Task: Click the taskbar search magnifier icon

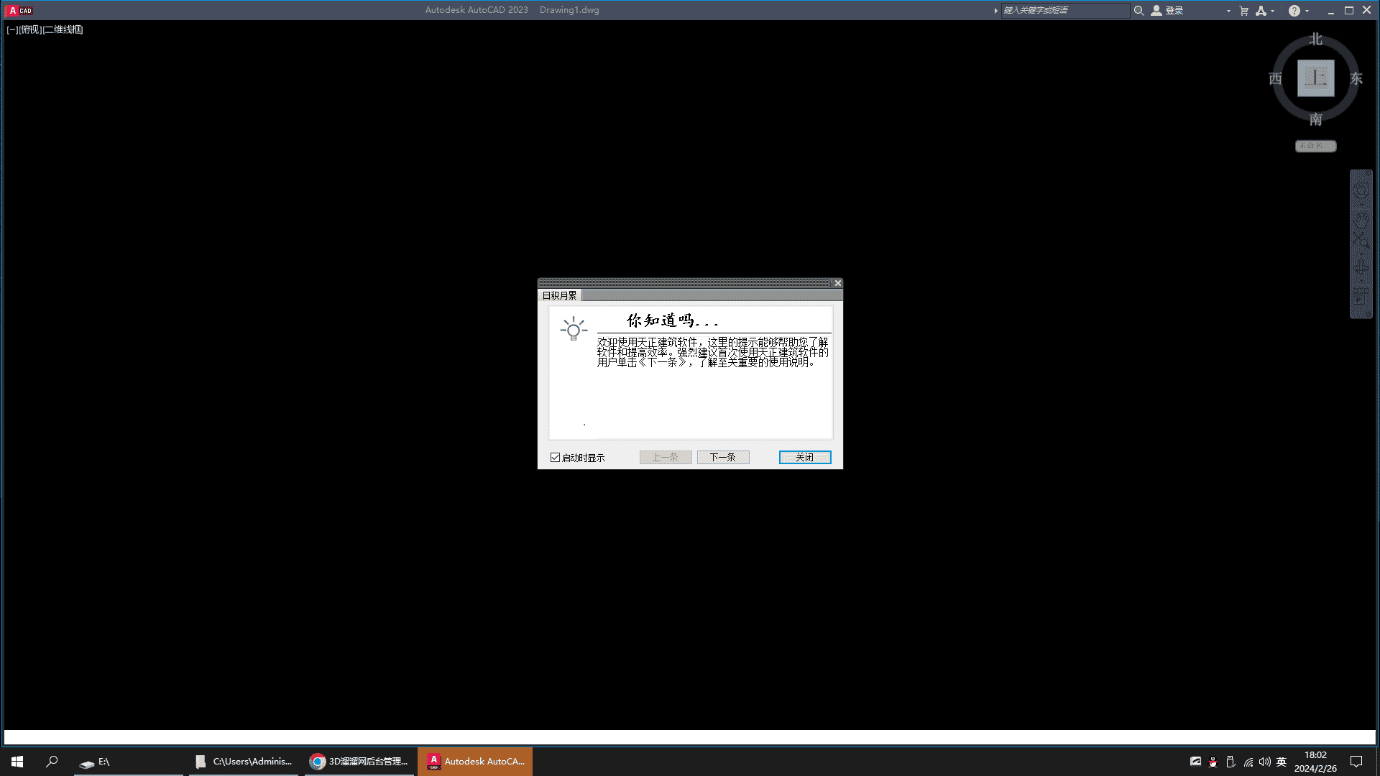Action: click(52, 762)
